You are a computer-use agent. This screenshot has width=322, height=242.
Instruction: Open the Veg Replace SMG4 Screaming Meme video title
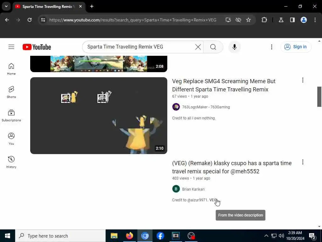coord(224,85)
